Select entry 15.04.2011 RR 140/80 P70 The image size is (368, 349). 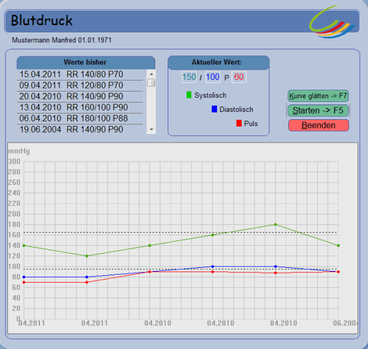tap(80, 74)
